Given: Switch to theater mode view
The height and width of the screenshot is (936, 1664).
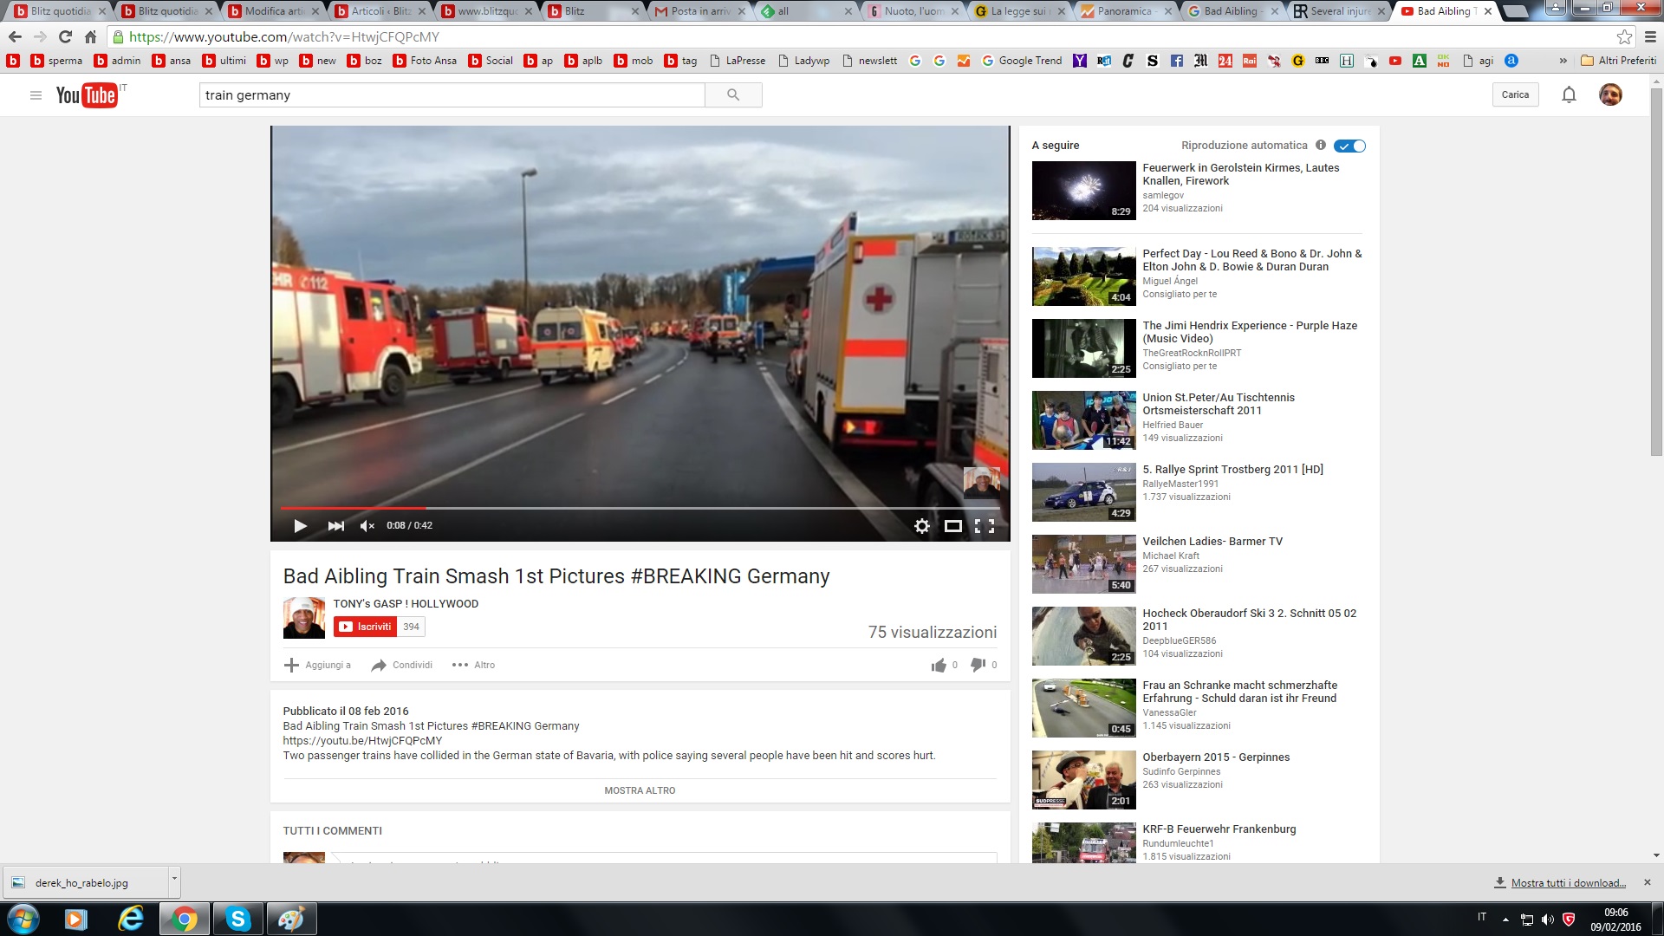Looking at the screenshot, I should pos(952,526).
